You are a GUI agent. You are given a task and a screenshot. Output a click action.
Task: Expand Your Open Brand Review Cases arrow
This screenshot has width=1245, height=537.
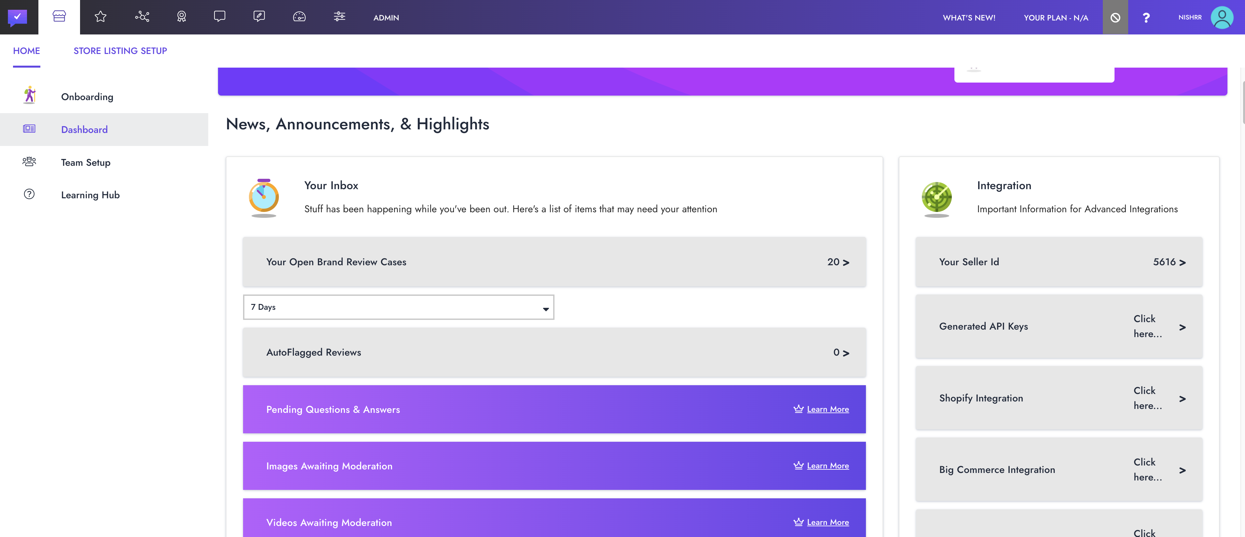(x=846, y=263)
